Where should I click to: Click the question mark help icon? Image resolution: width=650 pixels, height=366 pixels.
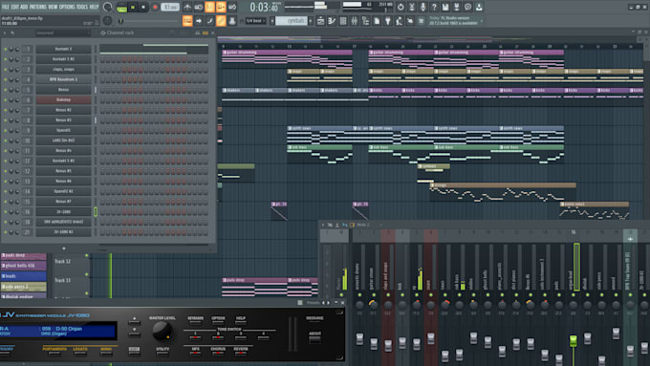tap(434, 7)
